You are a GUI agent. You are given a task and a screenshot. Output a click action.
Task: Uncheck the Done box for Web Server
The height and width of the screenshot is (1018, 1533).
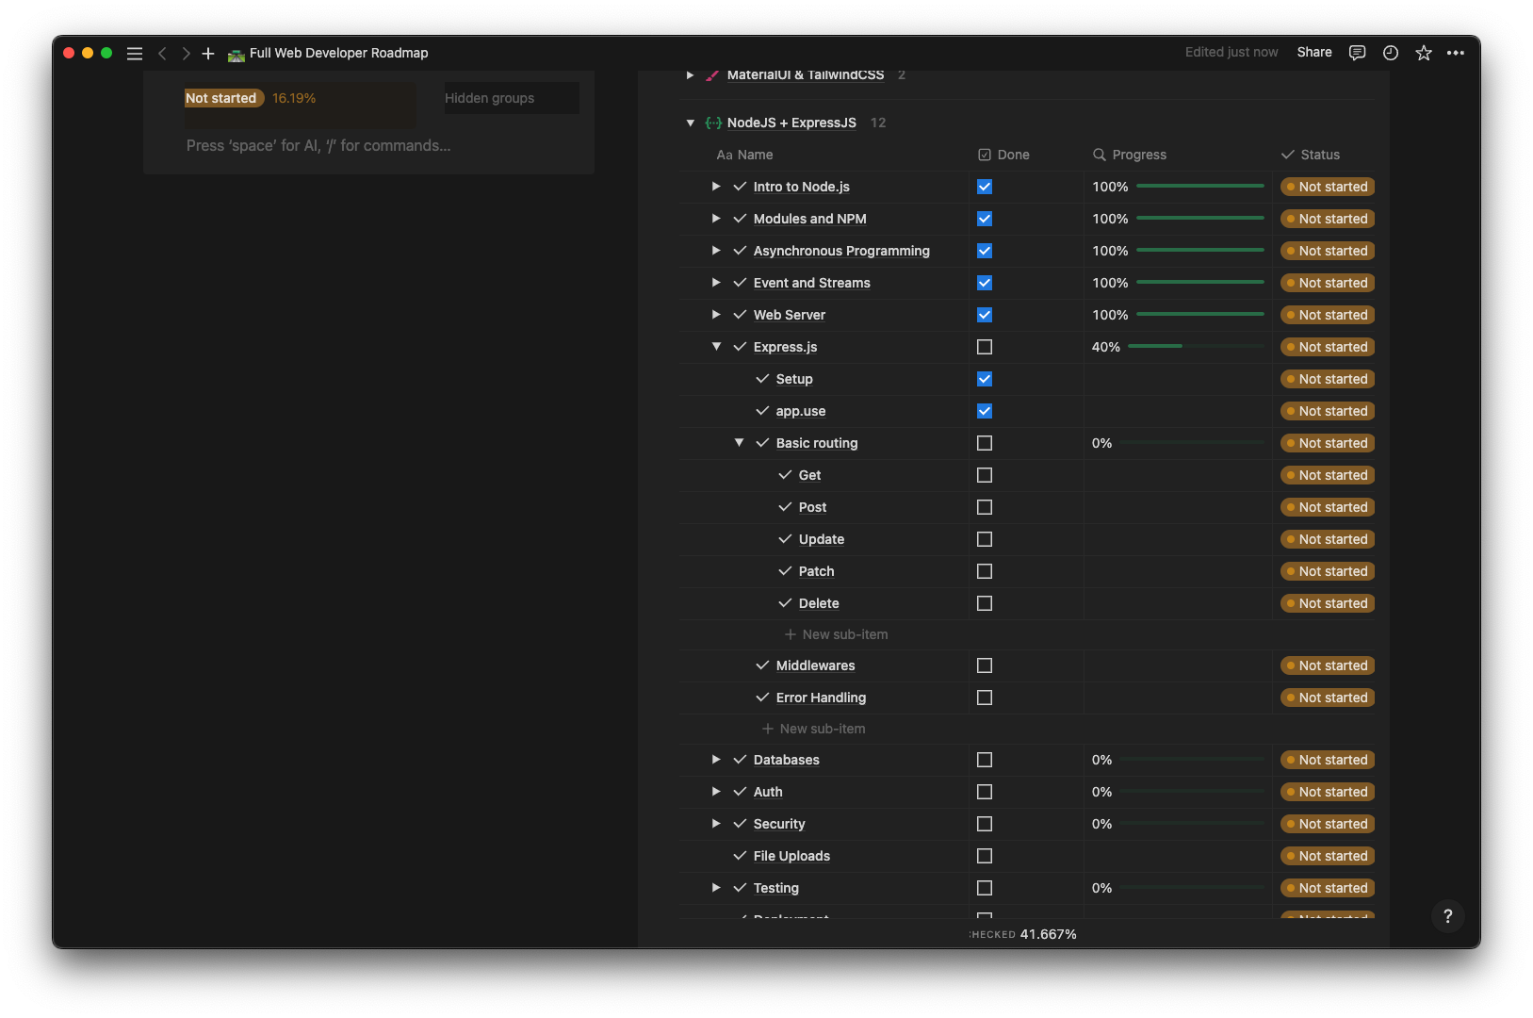[985, 315]
